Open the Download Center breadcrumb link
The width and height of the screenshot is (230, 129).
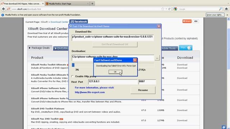(x=59, y=22)
